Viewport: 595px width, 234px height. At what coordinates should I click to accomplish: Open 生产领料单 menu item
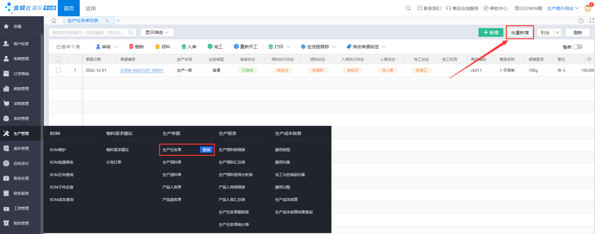tap(172, 162)
